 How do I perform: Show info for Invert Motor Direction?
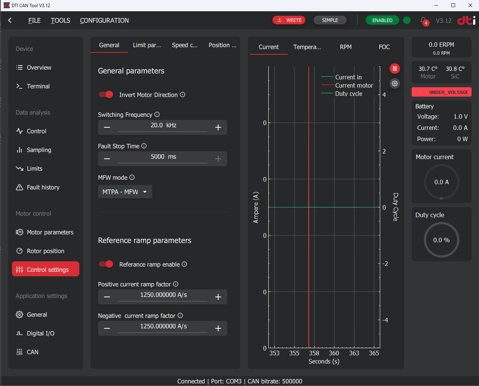pos(183,95)
